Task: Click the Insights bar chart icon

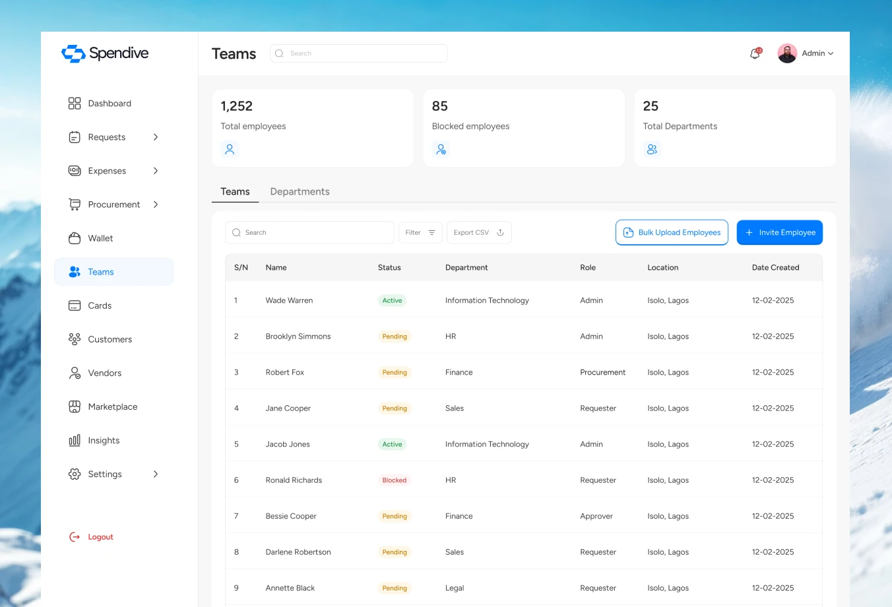Action: (x=75, y=440)
